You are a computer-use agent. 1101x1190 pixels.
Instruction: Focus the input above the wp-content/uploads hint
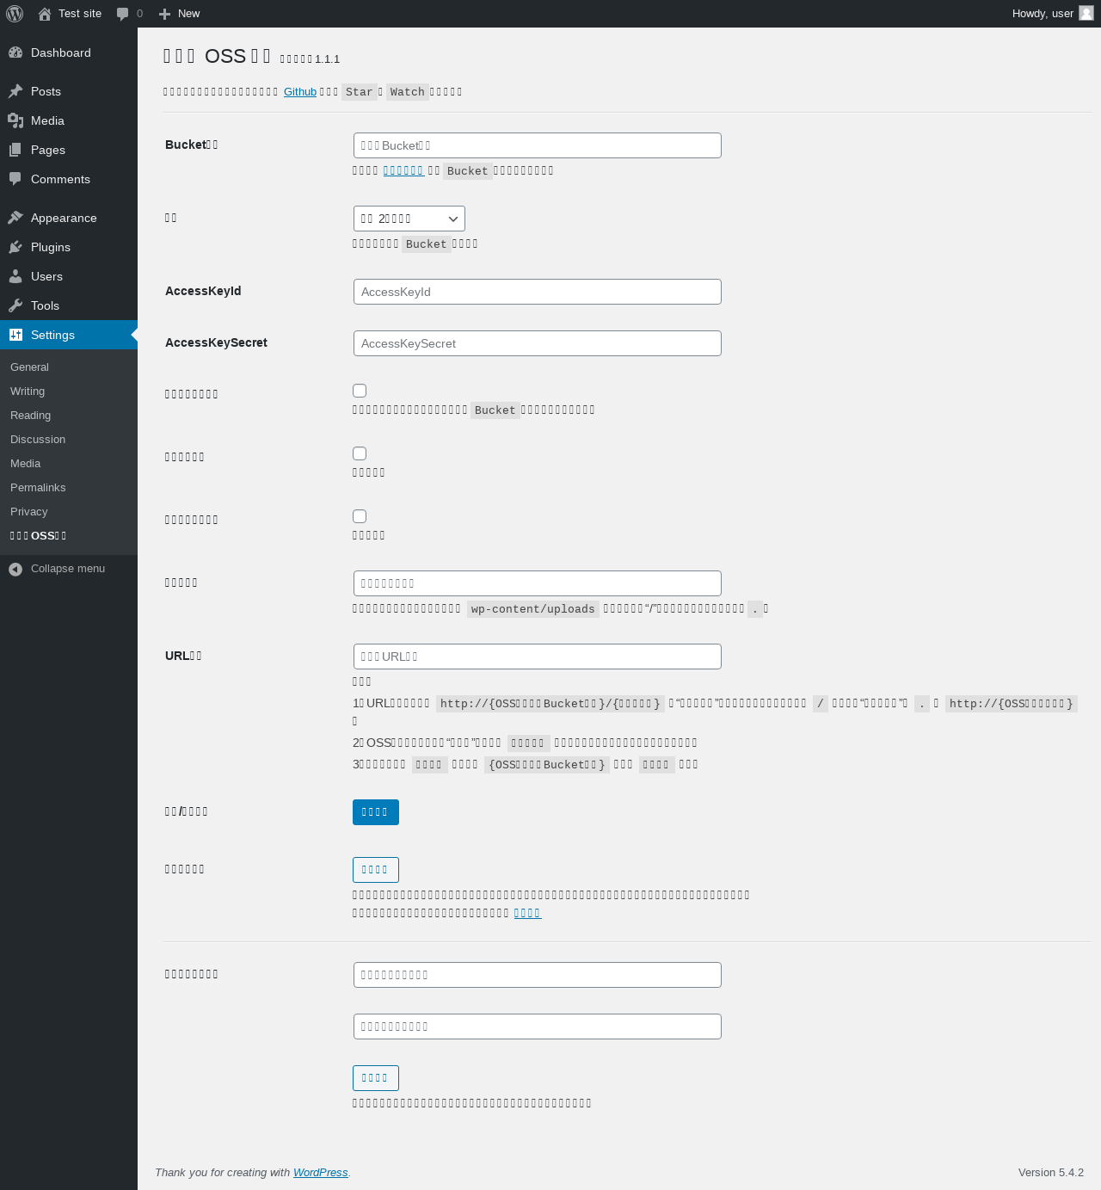coord(538,583)
